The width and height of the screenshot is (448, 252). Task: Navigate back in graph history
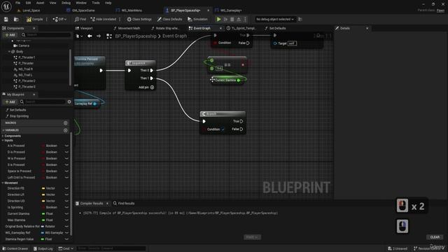(90, 36)
